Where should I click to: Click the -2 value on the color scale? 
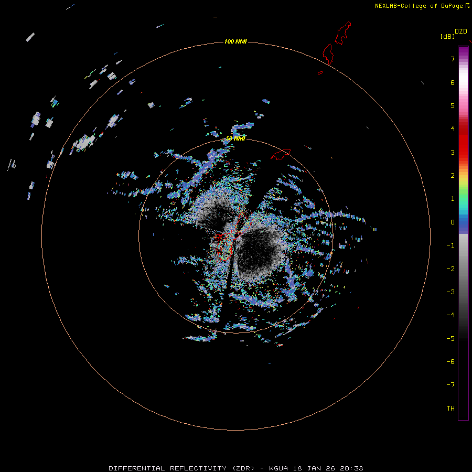pyautogui.click(x=450, y=269)
